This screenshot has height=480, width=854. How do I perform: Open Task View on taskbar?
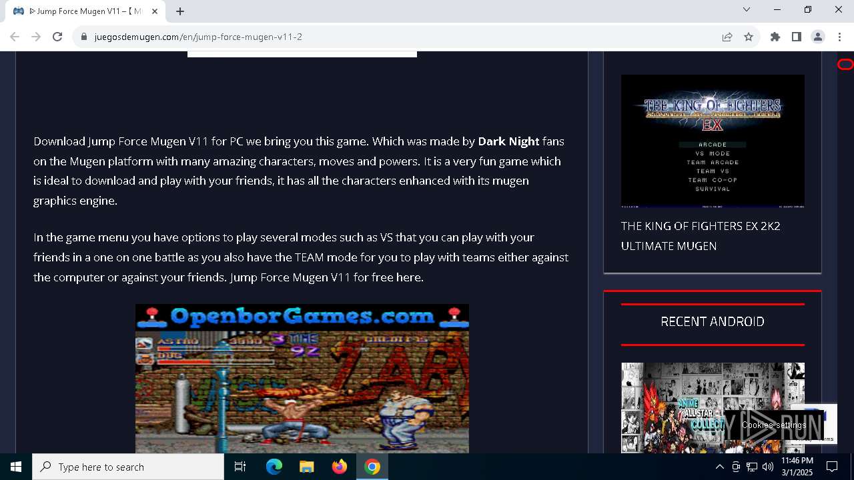pos(240,467)
